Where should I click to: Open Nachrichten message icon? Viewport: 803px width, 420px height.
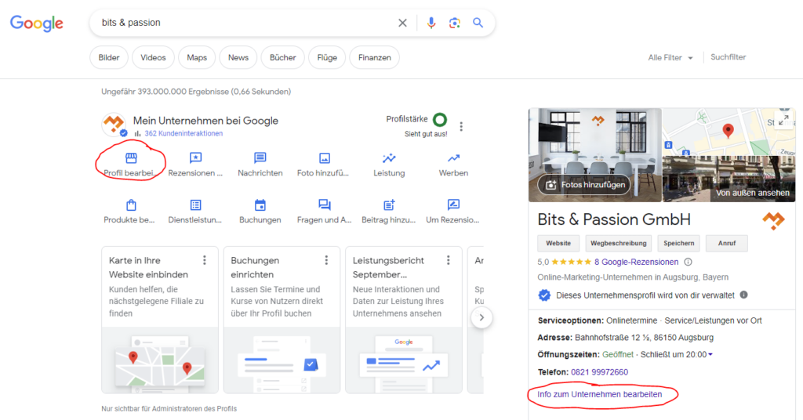pos(260,158)
